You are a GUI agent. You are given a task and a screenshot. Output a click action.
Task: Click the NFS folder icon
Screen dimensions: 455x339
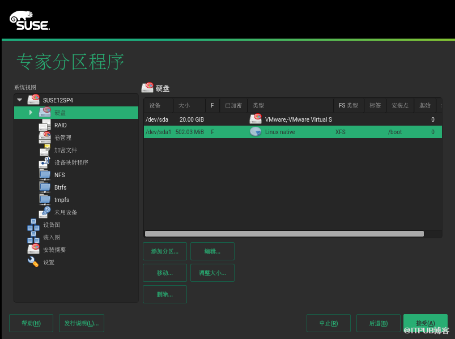[x=45, y=175]
